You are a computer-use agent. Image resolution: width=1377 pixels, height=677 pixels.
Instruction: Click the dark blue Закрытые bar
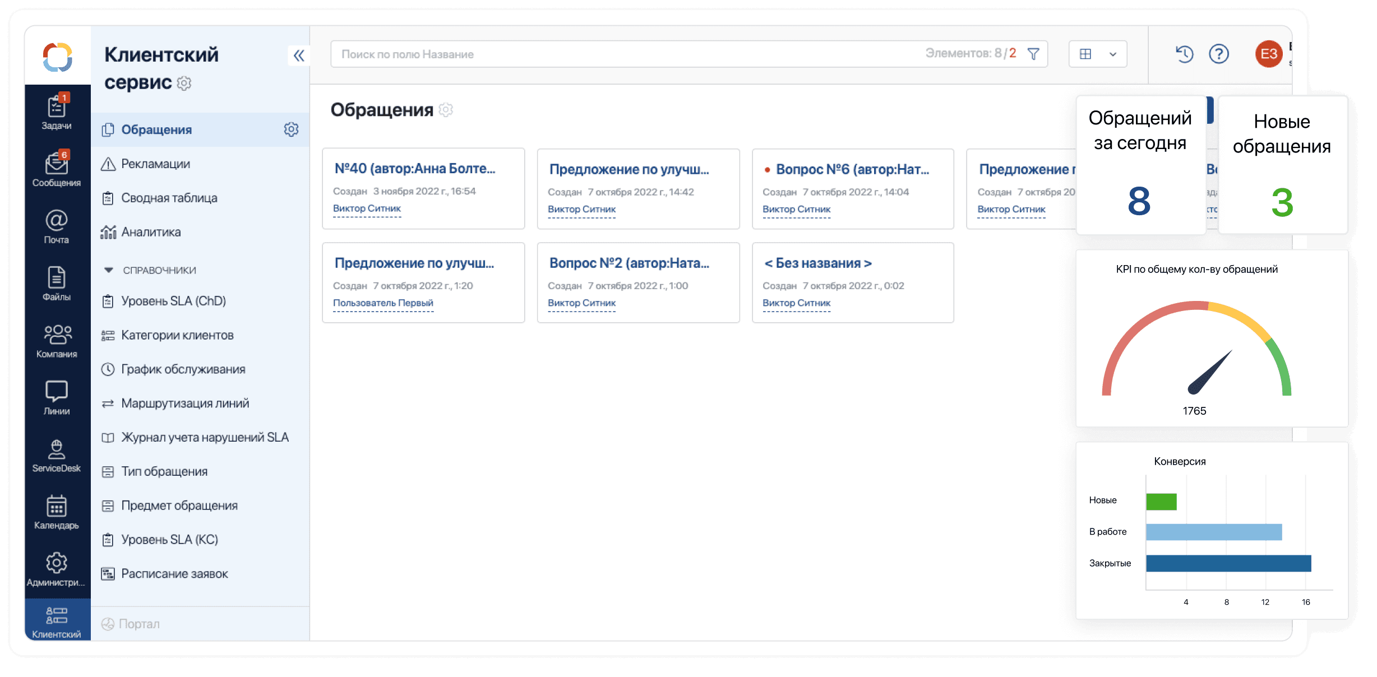[x=1228, y=563]
